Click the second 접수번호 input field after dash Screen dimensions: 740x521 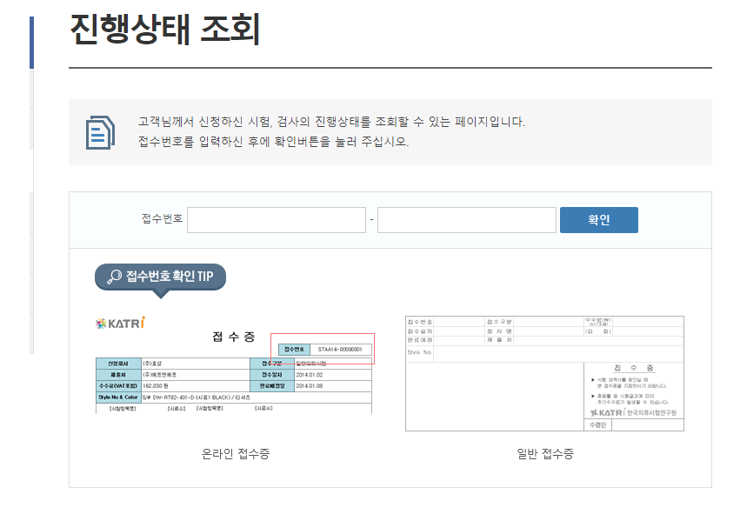point(467,220)
